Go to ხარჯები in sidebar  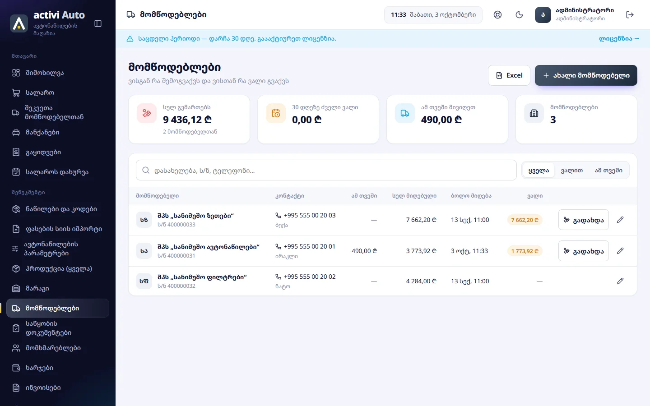coord(58,368)
